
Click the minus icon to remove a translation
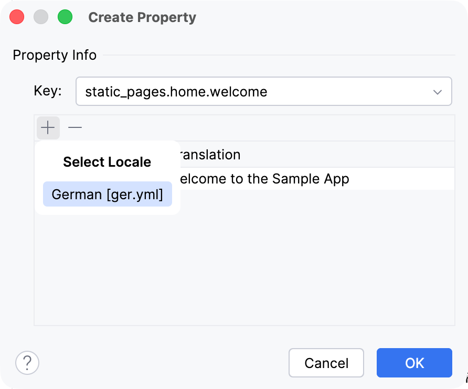(75, 128)
